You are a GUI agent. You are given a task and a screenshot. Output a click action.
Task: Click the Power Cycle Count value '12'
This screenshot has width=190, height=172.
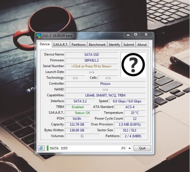click(135, 119)
